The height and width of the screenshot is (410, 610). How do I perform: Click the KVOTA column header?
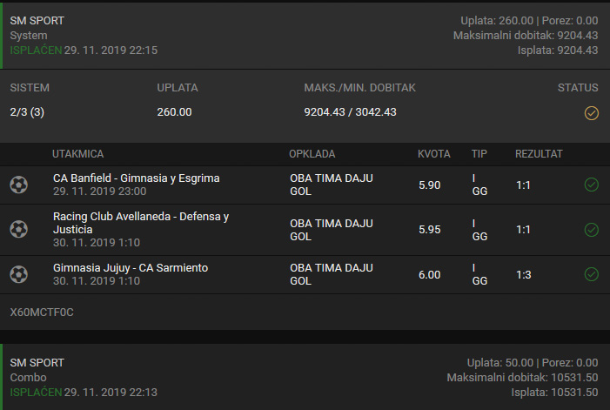coord(433,154)
